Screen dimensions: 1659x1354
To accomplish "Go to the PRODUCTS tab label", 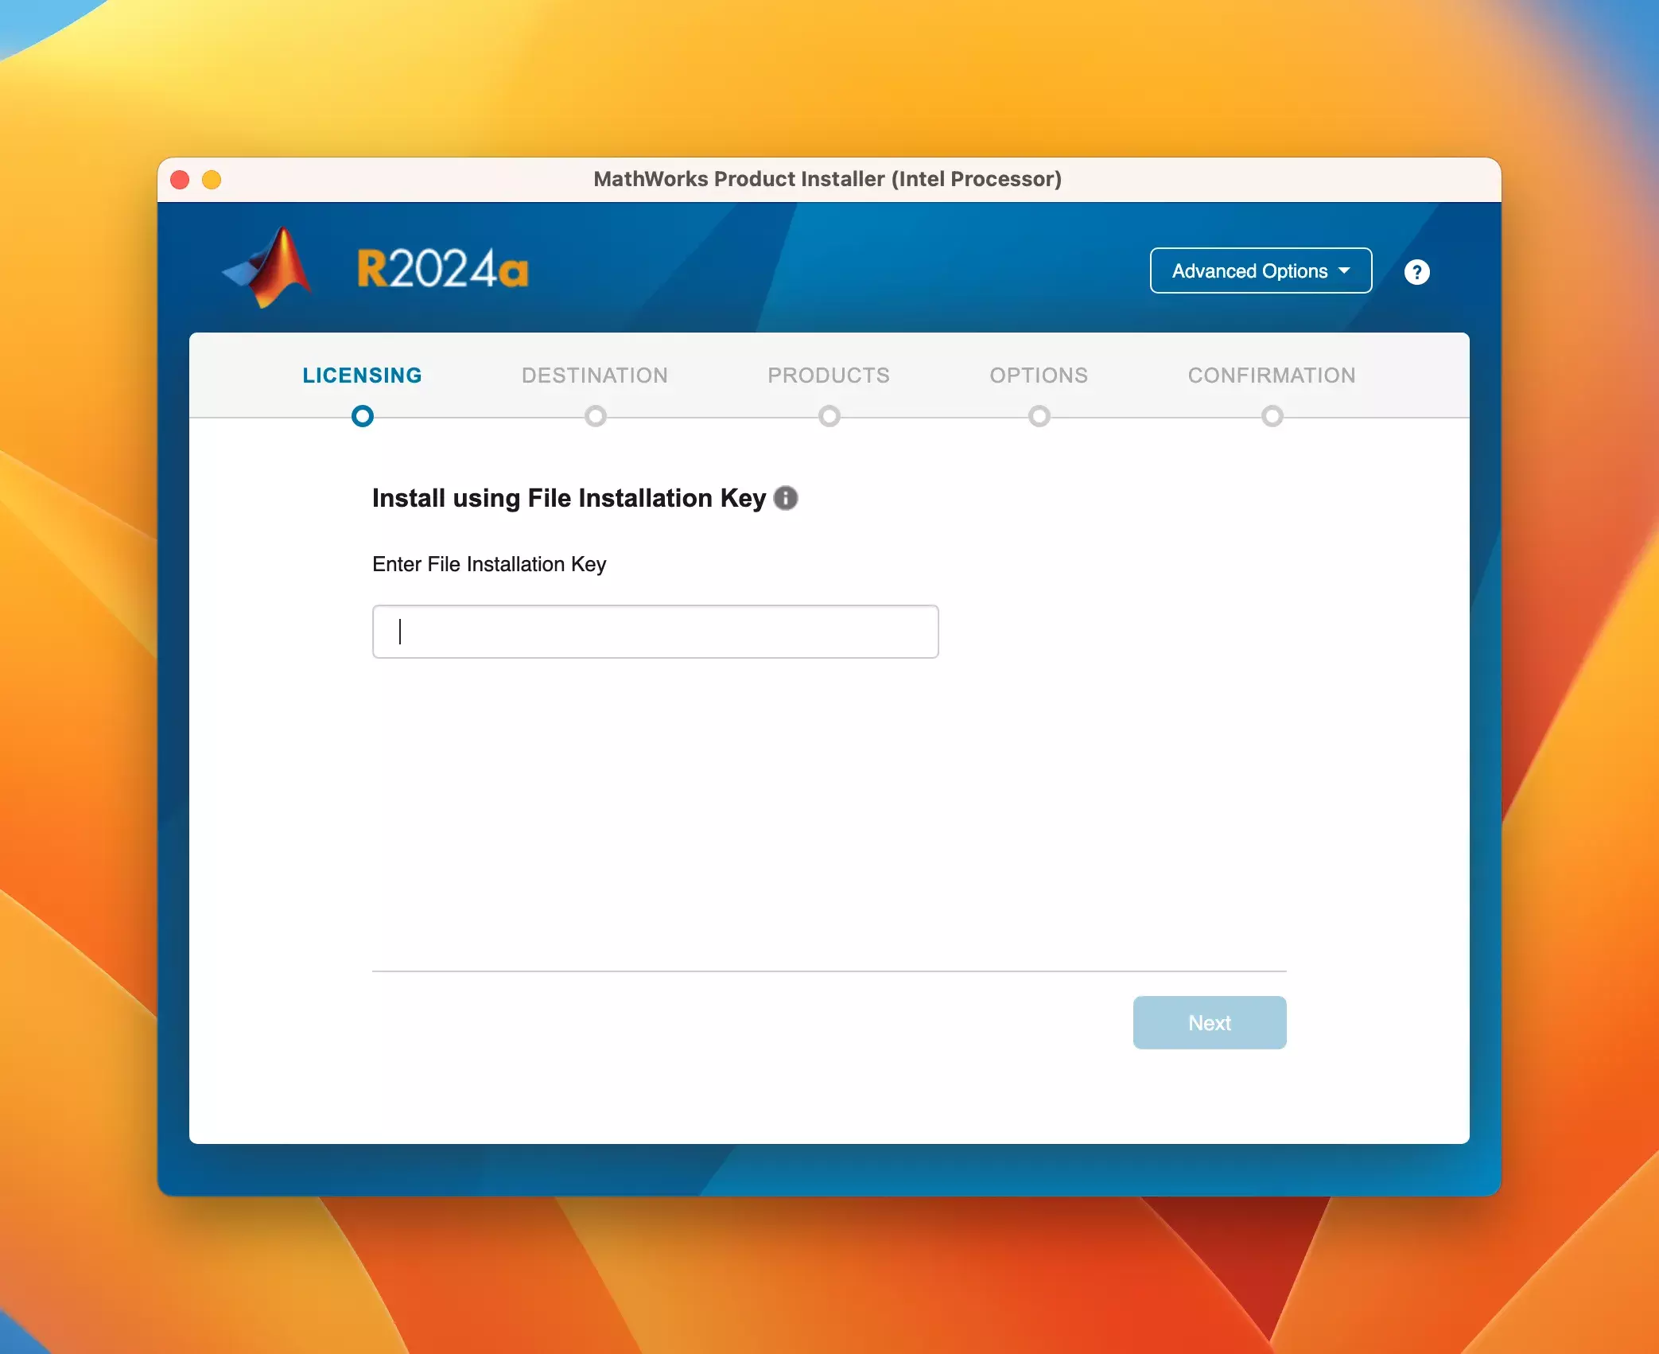I will point(828,375).
